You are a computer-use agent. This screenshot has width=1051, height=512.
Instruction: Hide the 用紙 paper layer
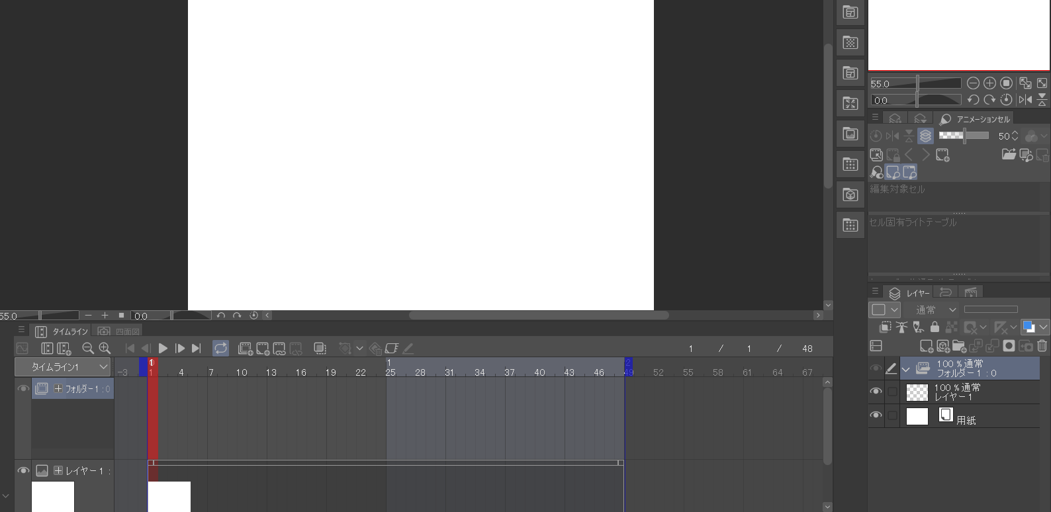pos(876,415)
